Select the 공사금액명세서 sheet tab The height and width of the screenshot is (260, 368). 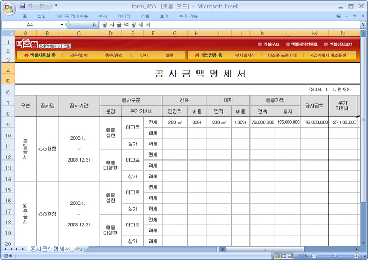(50, 249)
